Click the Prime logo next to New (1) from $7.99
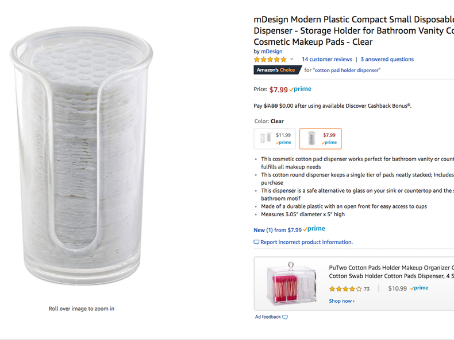454x340 pixels. (314, 229)
